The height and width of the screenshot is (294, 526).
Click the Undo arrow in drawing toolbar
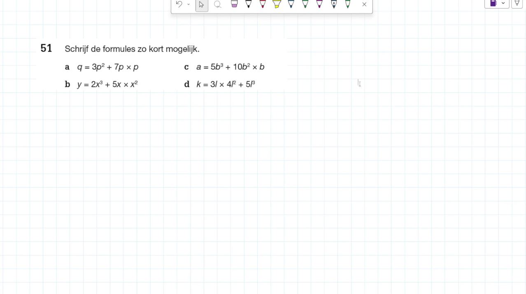(179, 4)
